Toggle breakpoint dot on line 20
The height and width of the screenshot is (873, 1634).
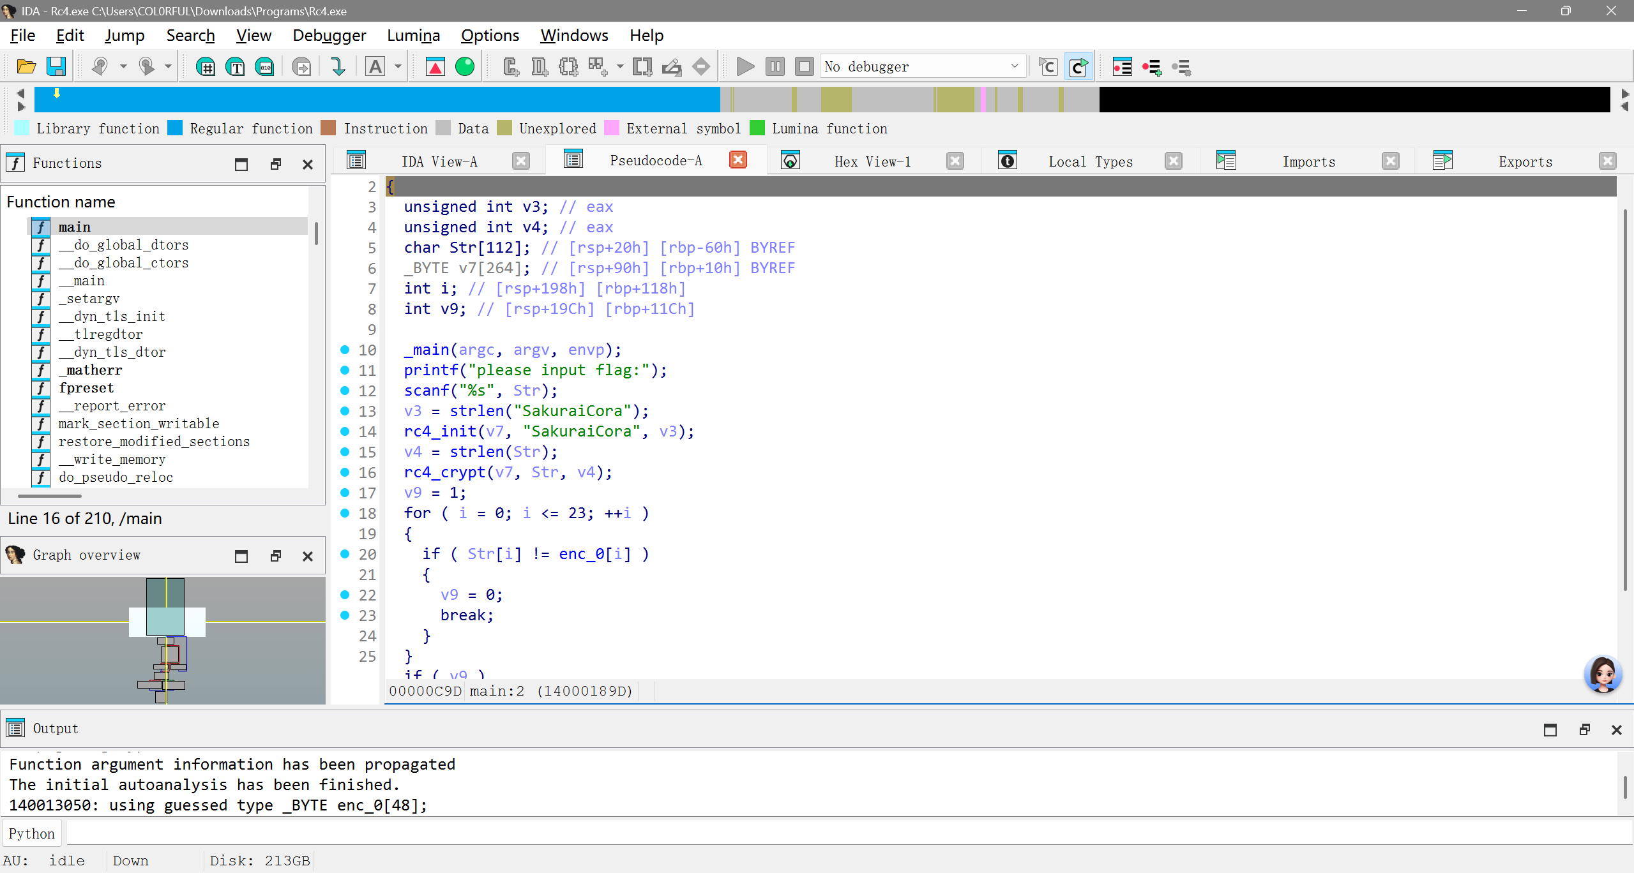point(345,554)
